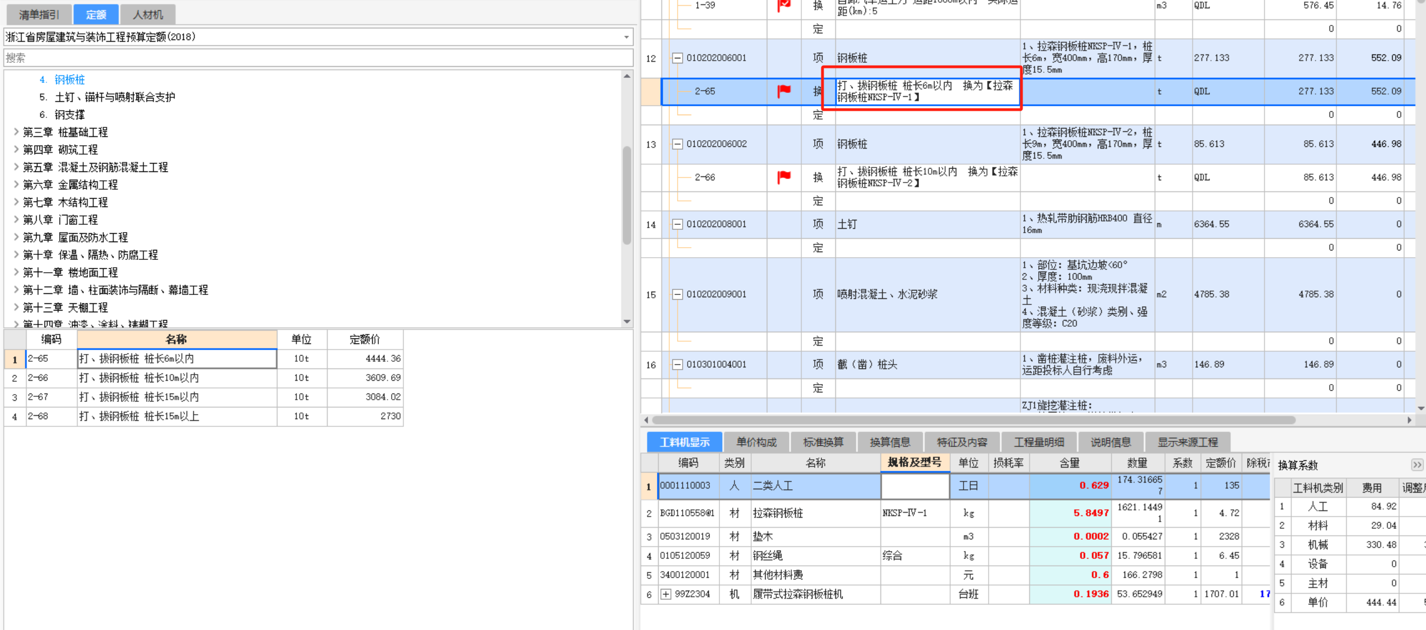This screenshot has height=630, width=1426.
Task: Open the 显示来源工程 tab
Action: pyautogui.click(x=1187, y=442)
